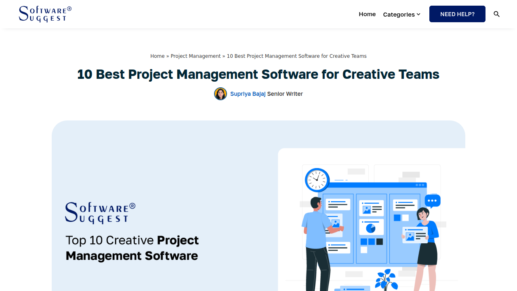Click author name Supriya Bajaj
517x291 pixels.
(248, 94)
